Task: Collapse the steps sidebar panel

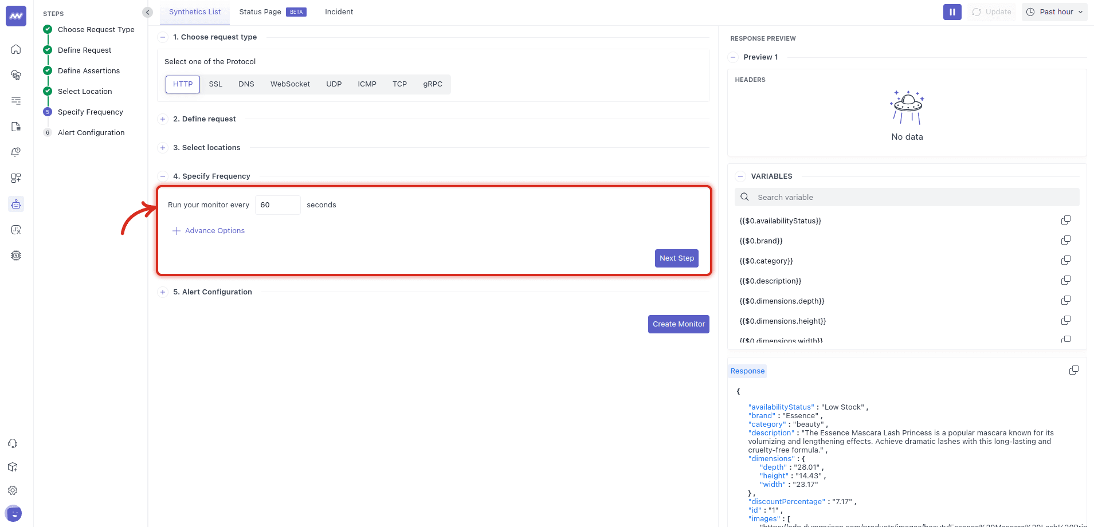Action: coord(148,12)
